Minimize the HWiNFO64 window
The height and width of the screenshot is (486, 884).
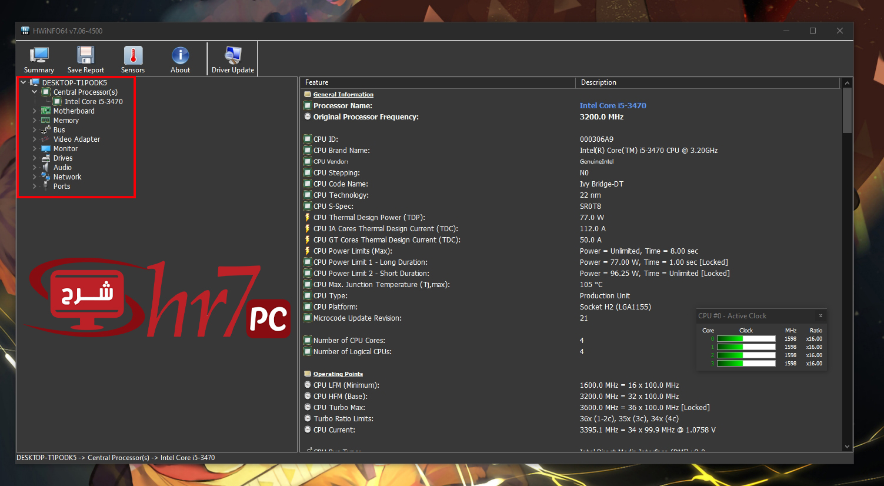point(786,31)
